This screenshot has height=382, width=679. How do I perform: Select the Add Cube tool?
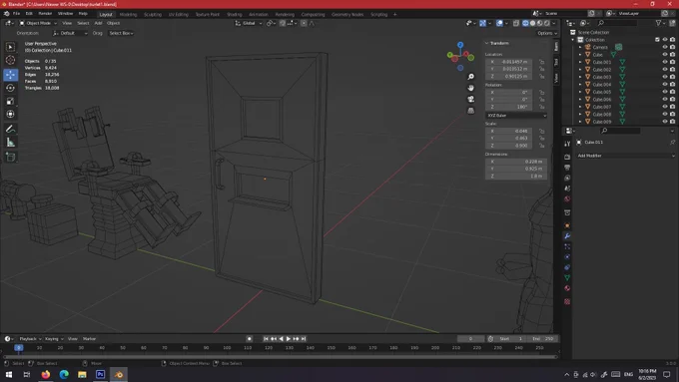point(10,157)
